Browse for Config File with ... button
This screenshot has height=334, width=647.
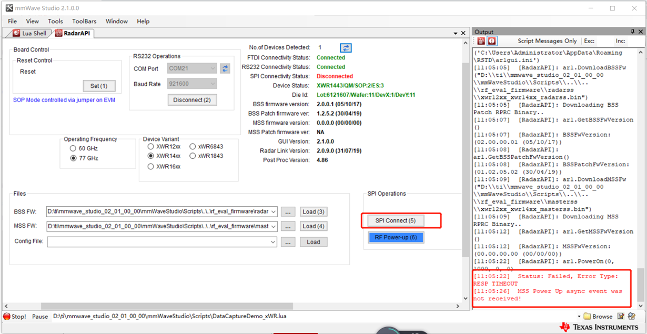click(288, 242)
